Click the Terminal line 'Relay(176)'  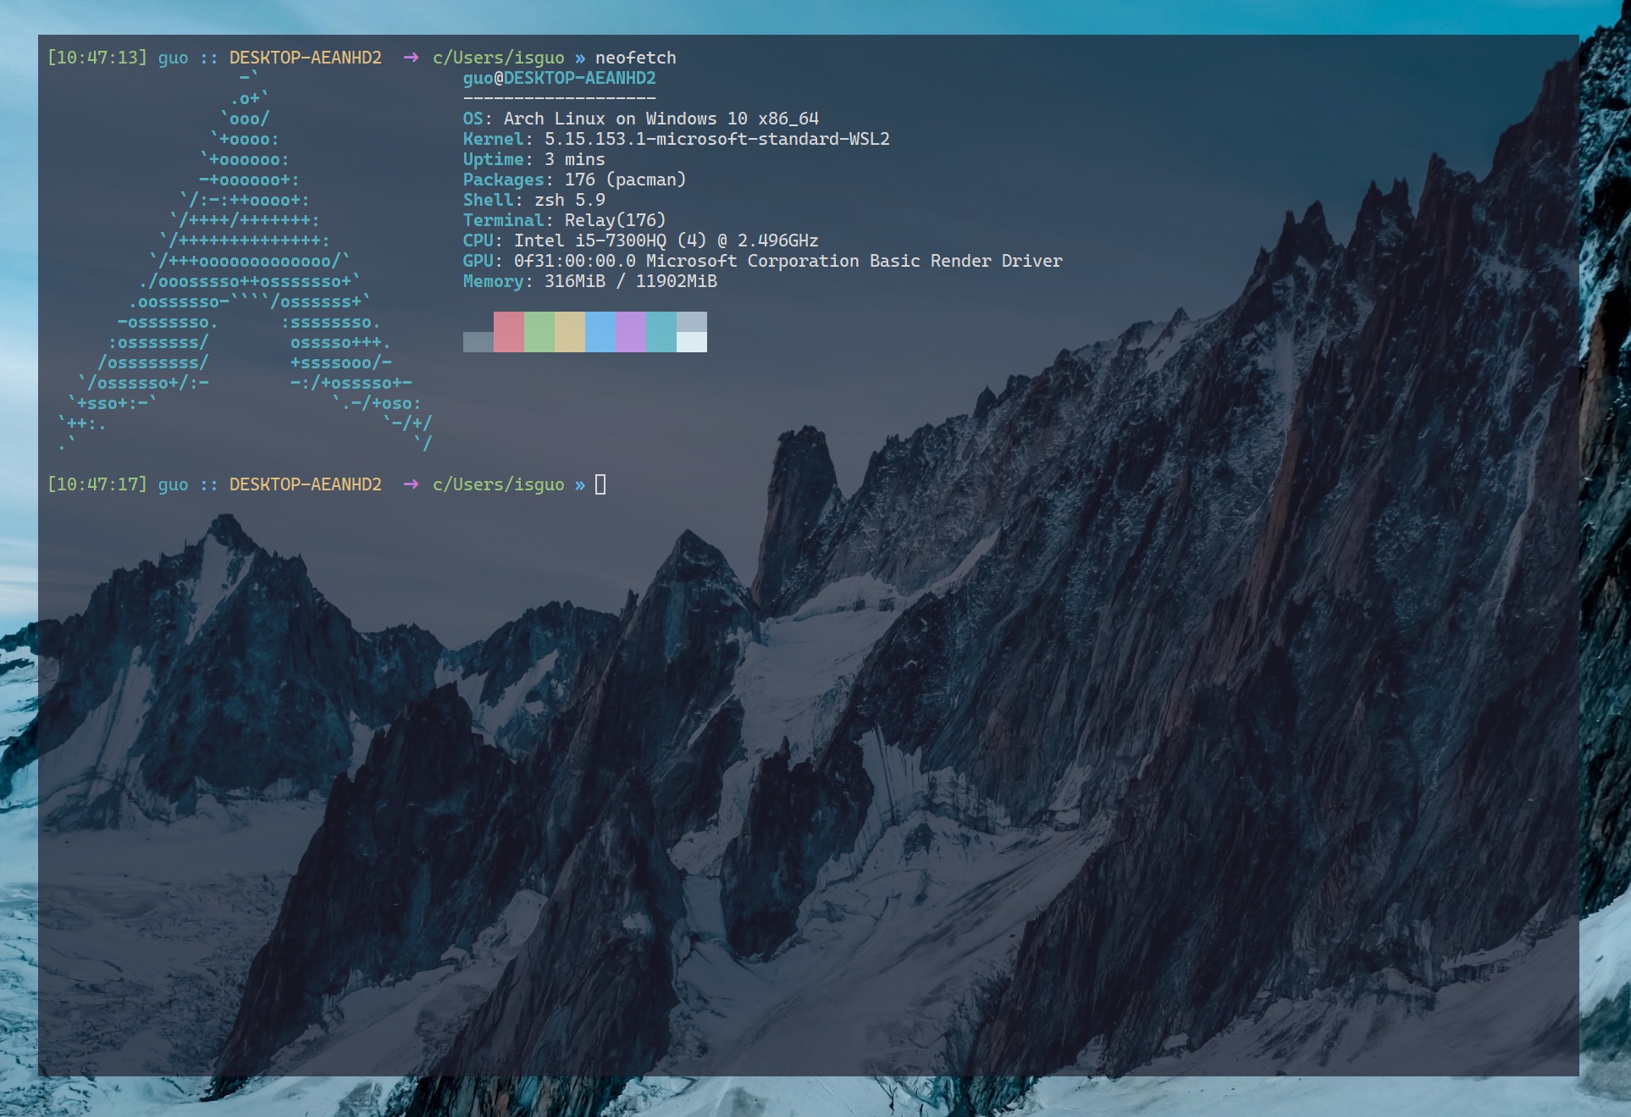[564, 220]
